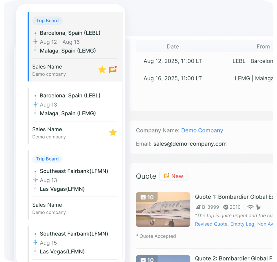Image resolution: width=277 pixels, height=262 pixels.
Task: Open the Quote 2 aircraft thumbnail
Action: [x=163, y=258]
